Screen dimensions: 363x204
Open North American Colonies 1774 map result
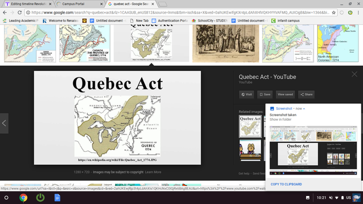tap(338, 43)
